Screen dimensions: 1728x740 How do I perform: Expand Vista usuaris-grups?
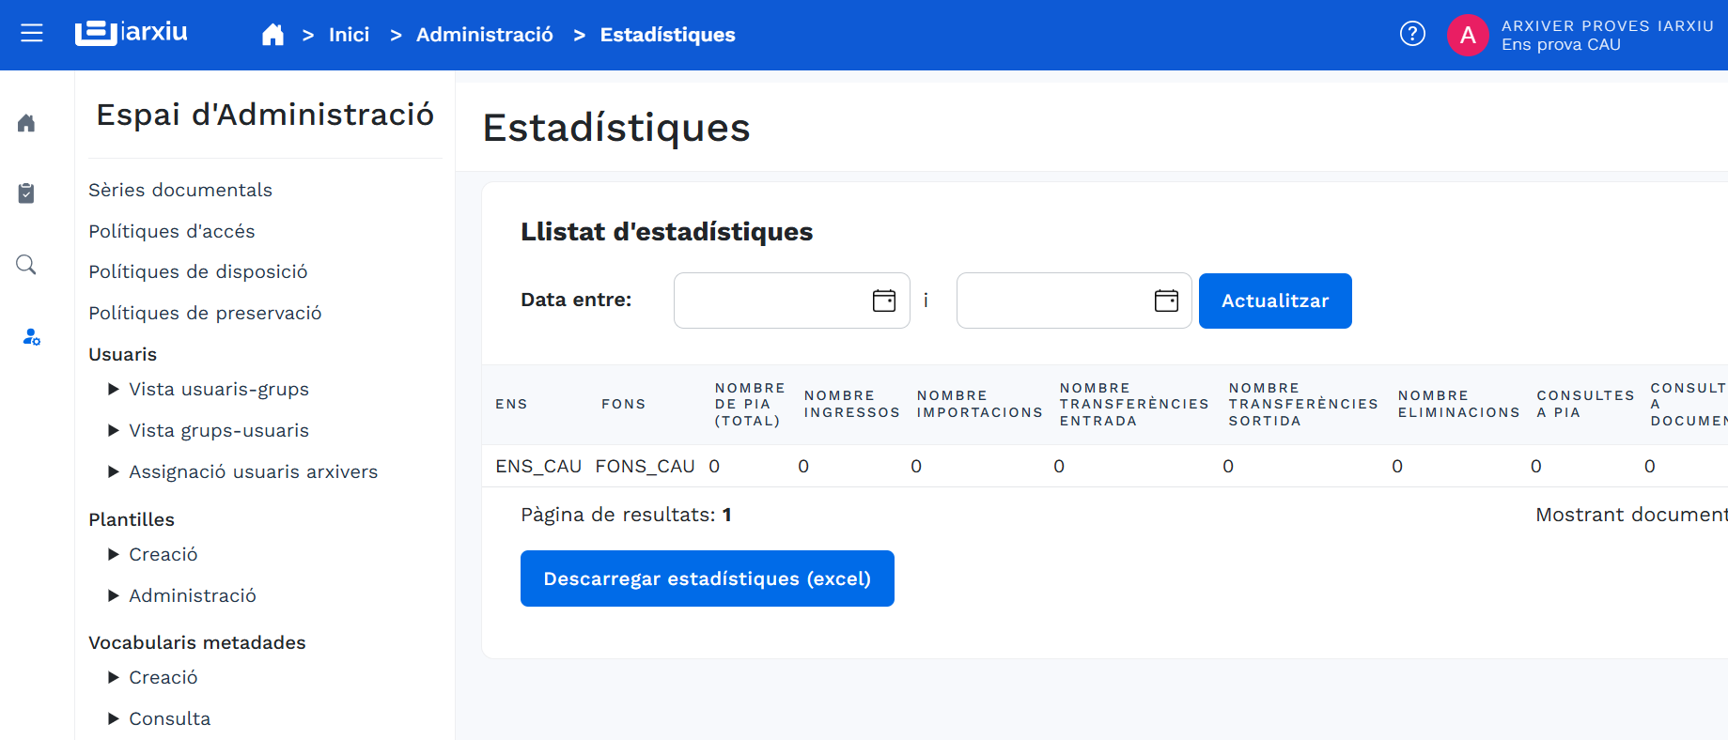pyautogui.click(x=209, y=389)
